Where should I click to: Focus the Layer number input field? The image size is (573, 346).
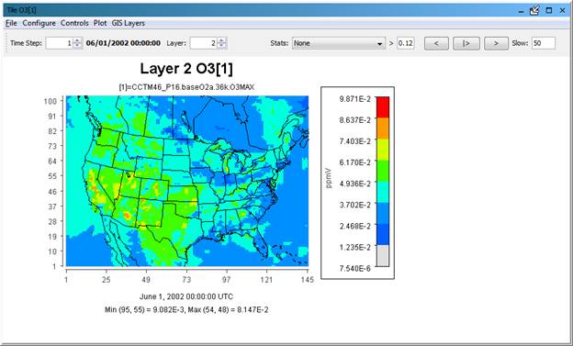coord(204,43)
